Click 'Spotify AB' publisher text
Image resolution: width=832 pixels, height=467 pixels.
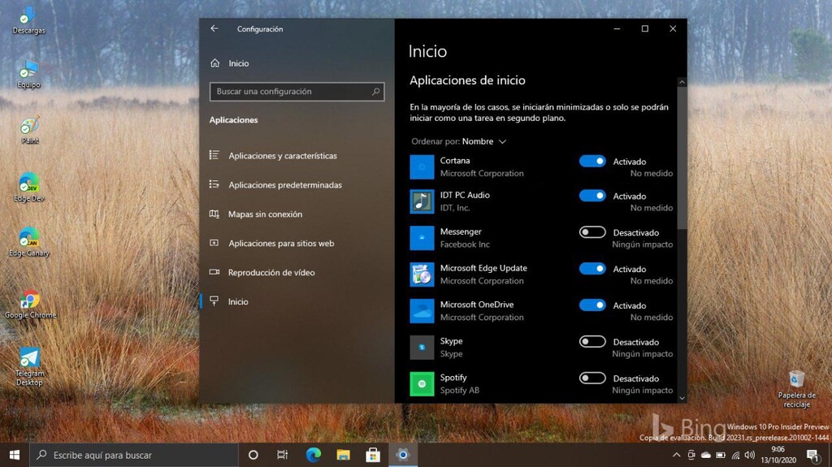coord(460,390)
